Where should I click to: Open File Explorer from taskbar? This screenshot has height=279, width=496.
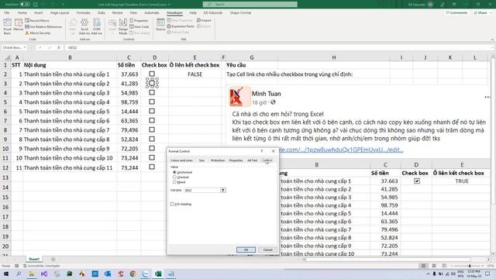31,274
